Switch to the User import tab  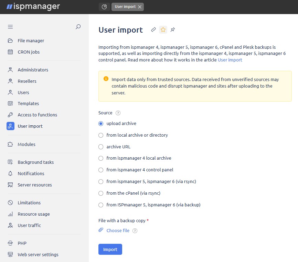coord(125,7)
